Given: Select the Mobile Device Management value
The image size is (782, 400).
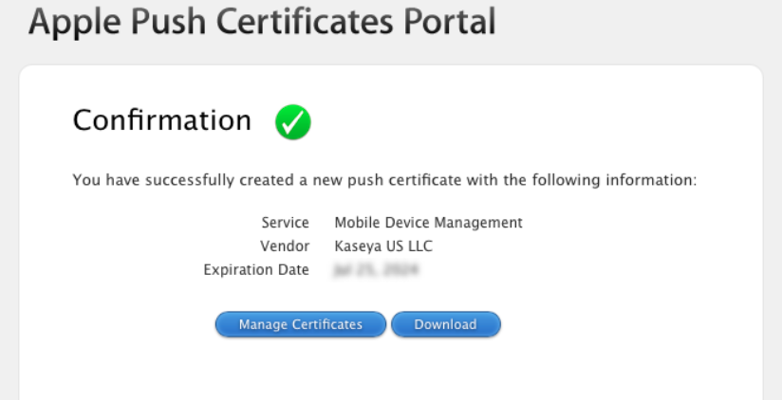Looking at the screenshot, I should point(428,223).
